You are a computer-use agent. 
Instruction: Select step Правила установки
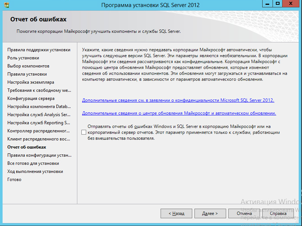pos(27,74)
